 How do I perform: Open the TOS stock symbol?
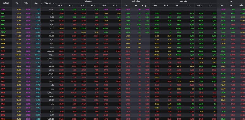[x=3, y=28]
